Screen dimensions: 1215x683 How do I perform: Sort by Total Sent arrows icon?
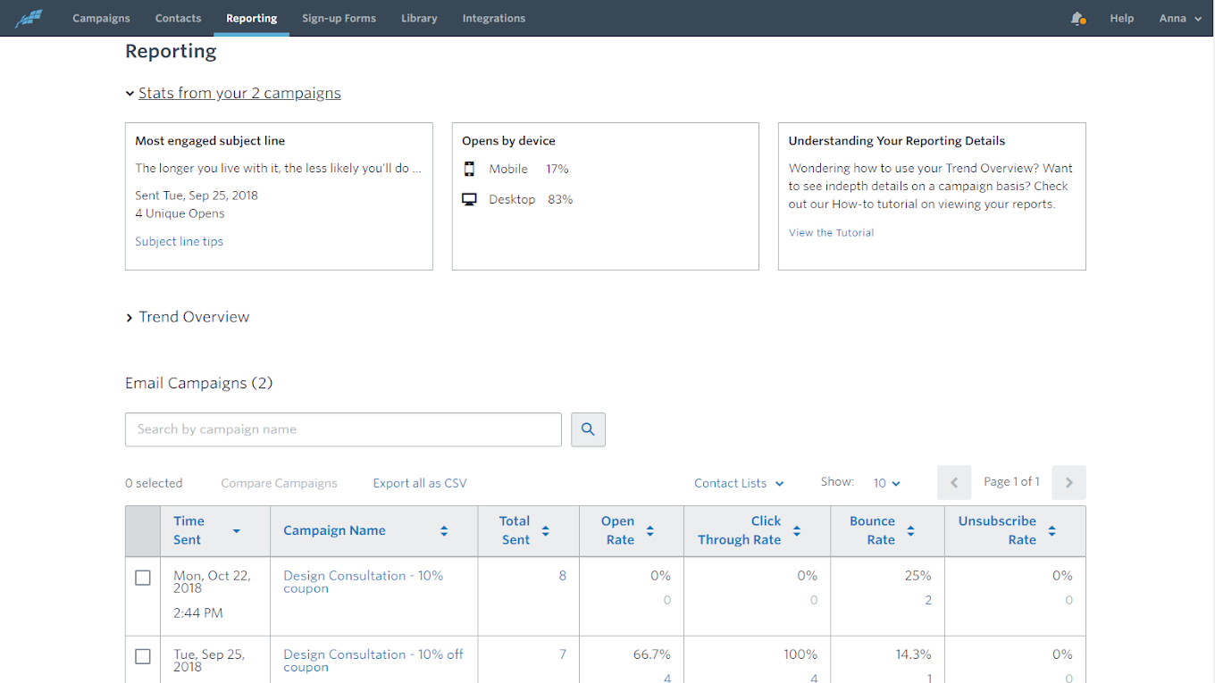tap(546, 531)
